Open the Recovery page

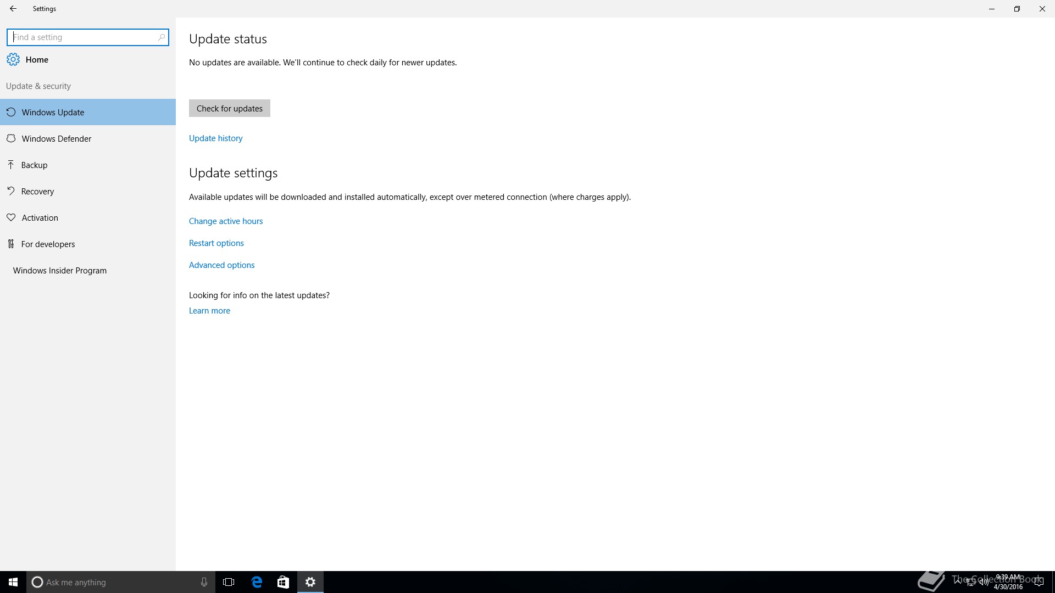pos(88,191)
